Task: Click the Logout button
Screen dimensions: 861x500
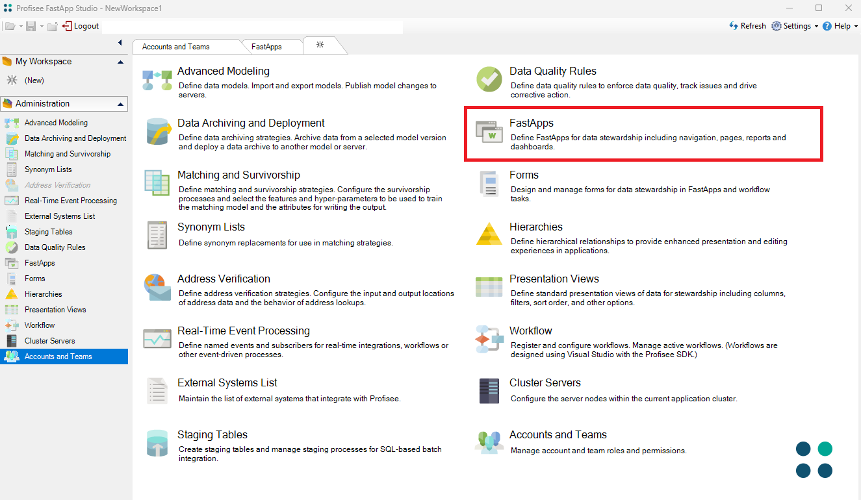Action: pyautogui.click(x=81, y=26)
